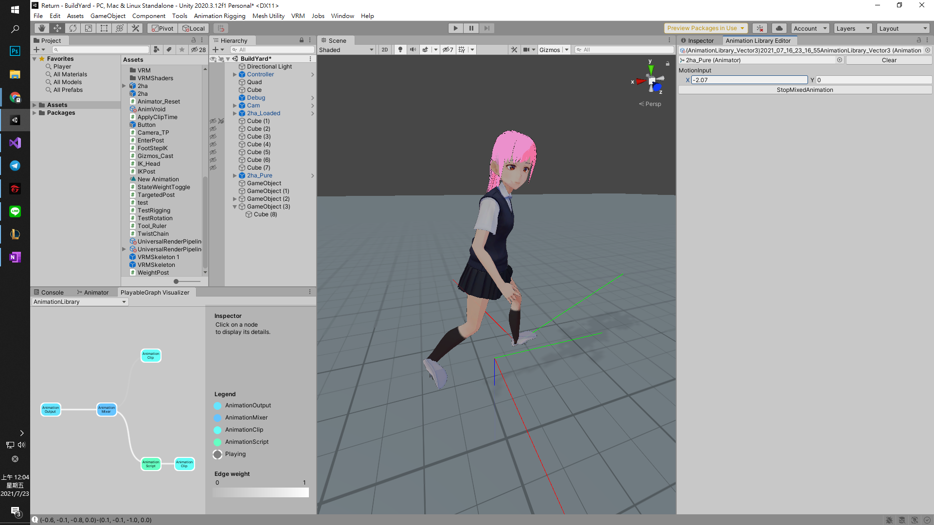Select the Move tool
934x525 pixels.
click(57, 28)
